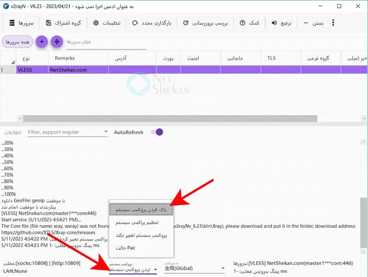Sort by the TLS column header
The width and height of the screenshot is (368, 277).
pos(281,58)
